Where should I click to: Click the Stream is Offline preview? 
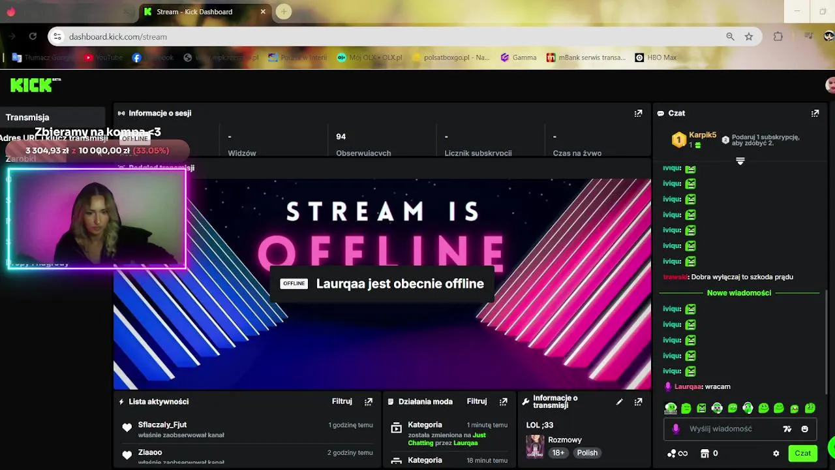pos(382,284)
